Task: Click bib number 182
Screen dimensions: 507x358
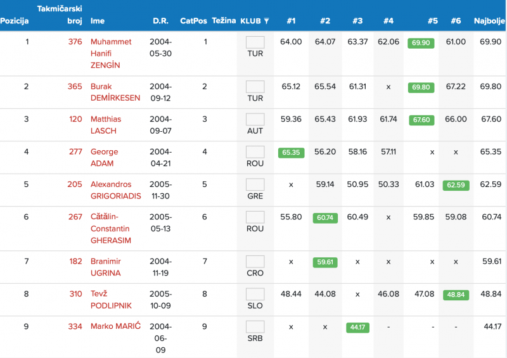Action: click(x=75, y=261)
